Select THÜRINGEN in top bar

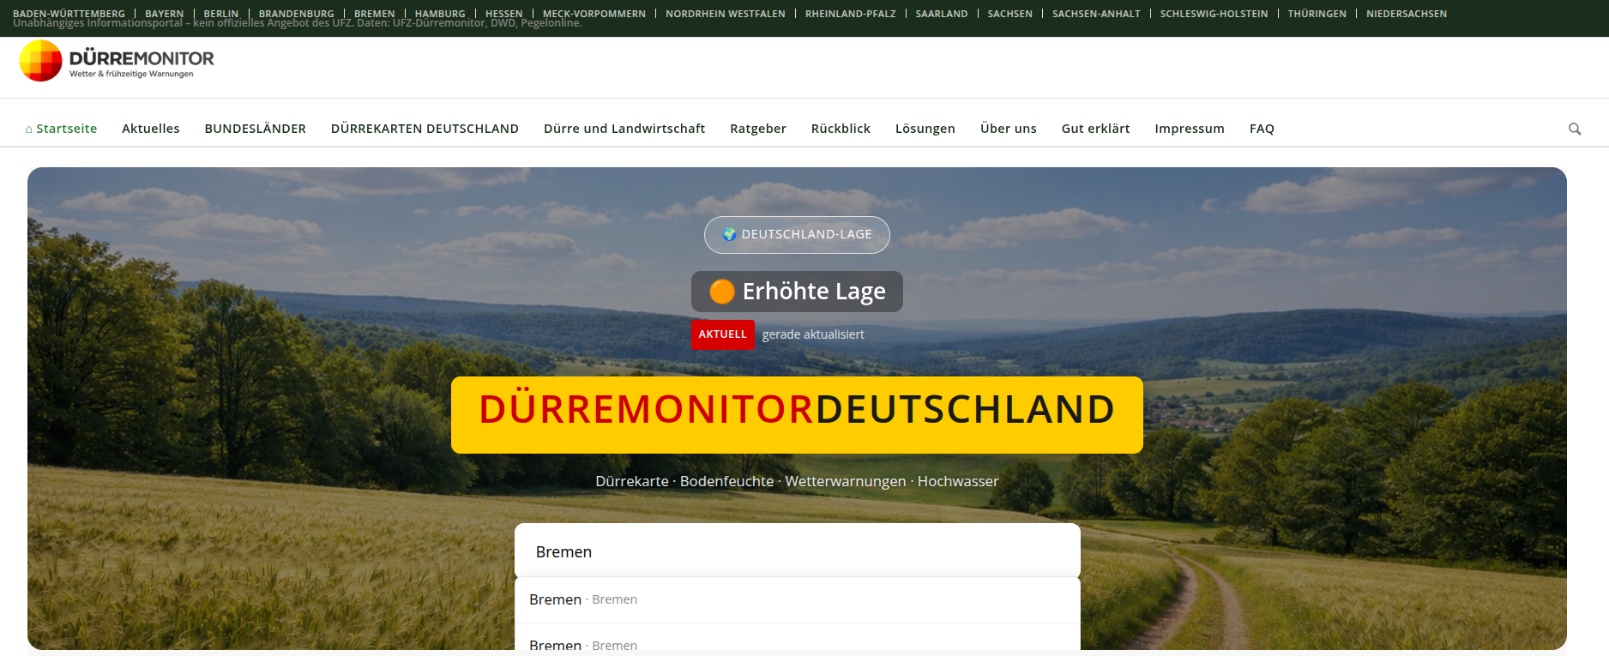(1317, 14)
